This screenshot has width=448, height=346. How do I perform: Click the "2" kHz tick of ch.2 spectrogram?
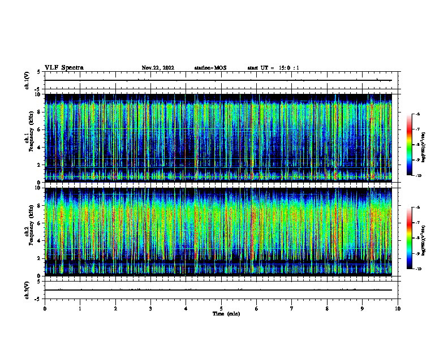coord(40,258)
